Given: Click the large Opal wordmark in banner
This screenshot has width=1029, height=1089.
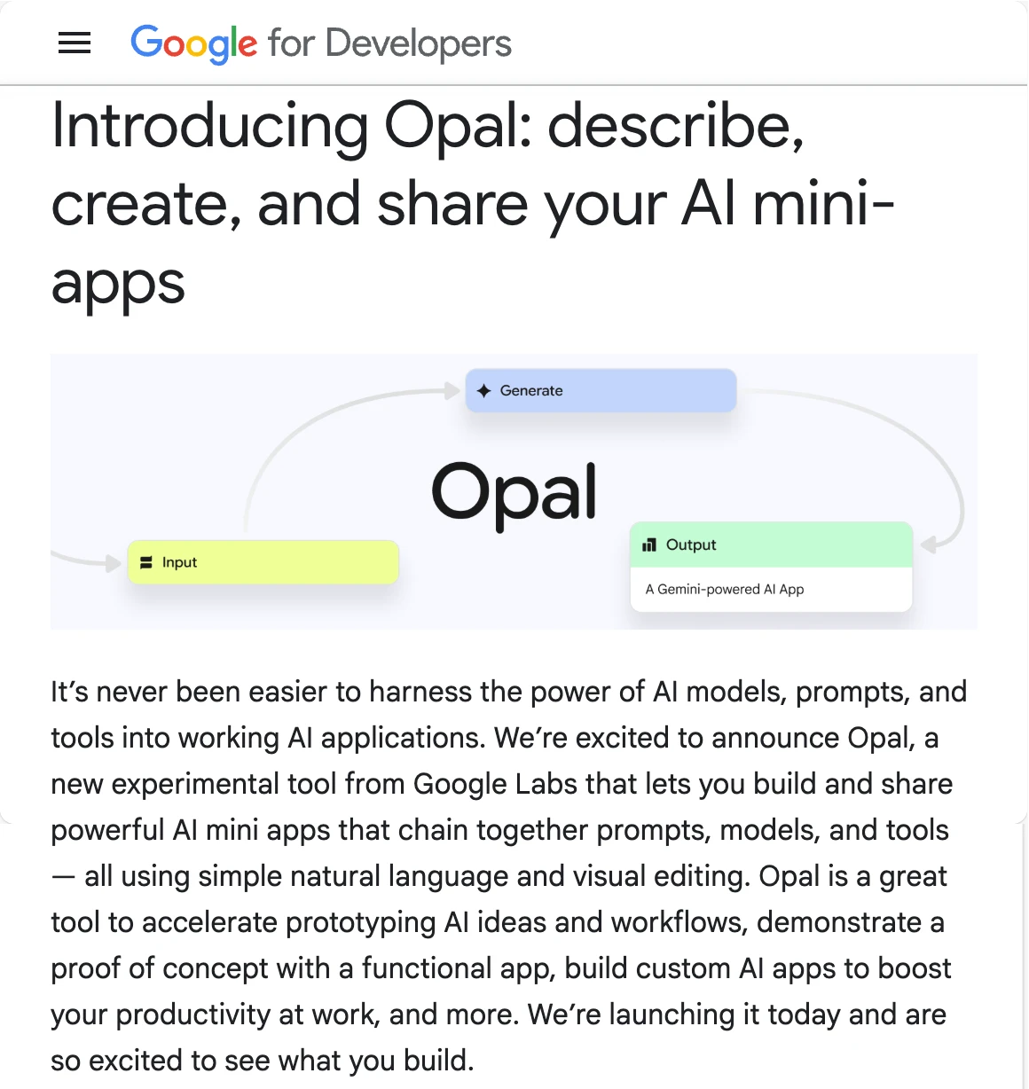Looking at the screenshot, I should [514, 492].
